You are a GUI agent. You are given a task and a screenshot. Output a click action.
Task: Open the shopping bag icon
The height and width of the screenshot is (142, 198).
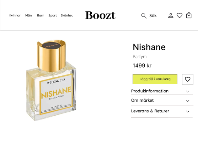coord(189,15)
